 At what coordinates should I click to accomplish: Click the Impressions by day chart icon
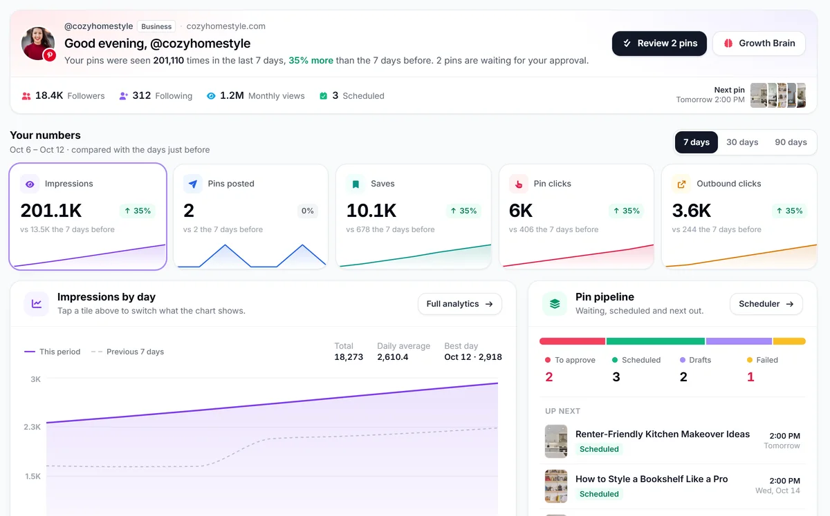pos(37,303)
